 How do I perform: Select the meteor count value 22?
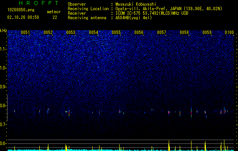(55, 17)
